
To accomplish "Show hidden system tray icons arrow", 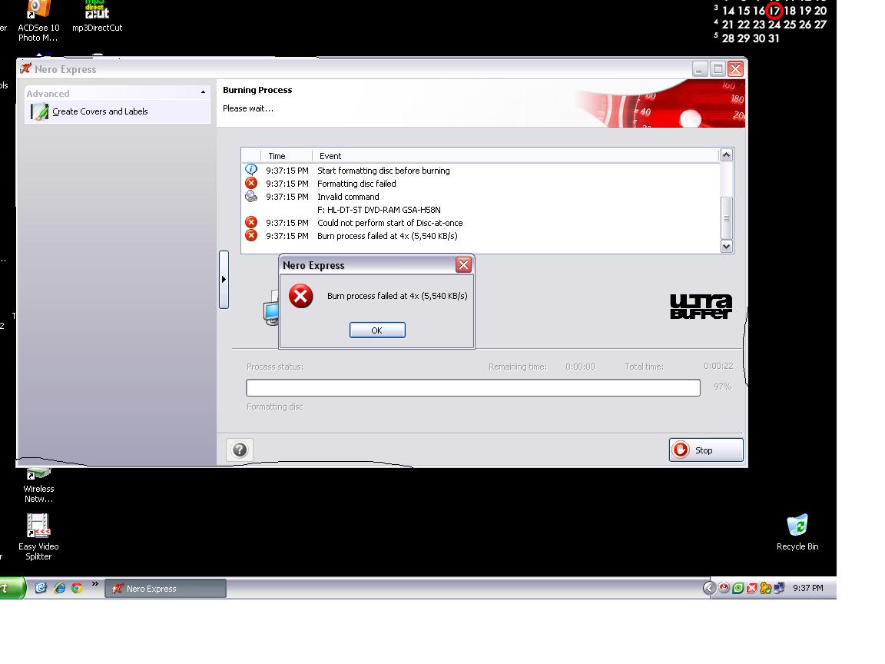I will [710, 589].
